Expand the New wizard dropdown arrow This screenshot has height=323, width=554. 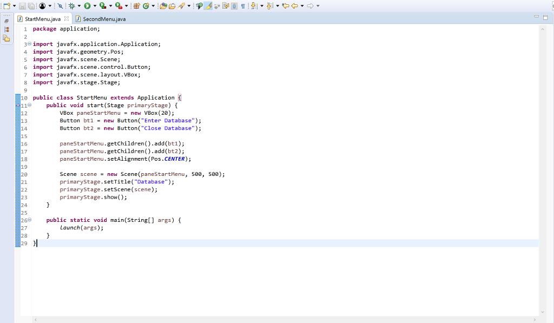[14, 5]
